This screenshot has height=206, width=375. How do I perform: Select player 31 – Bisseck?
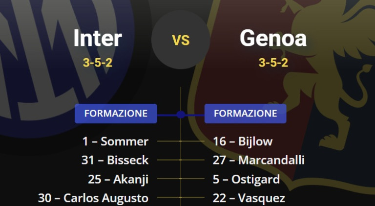click(115, 160)
